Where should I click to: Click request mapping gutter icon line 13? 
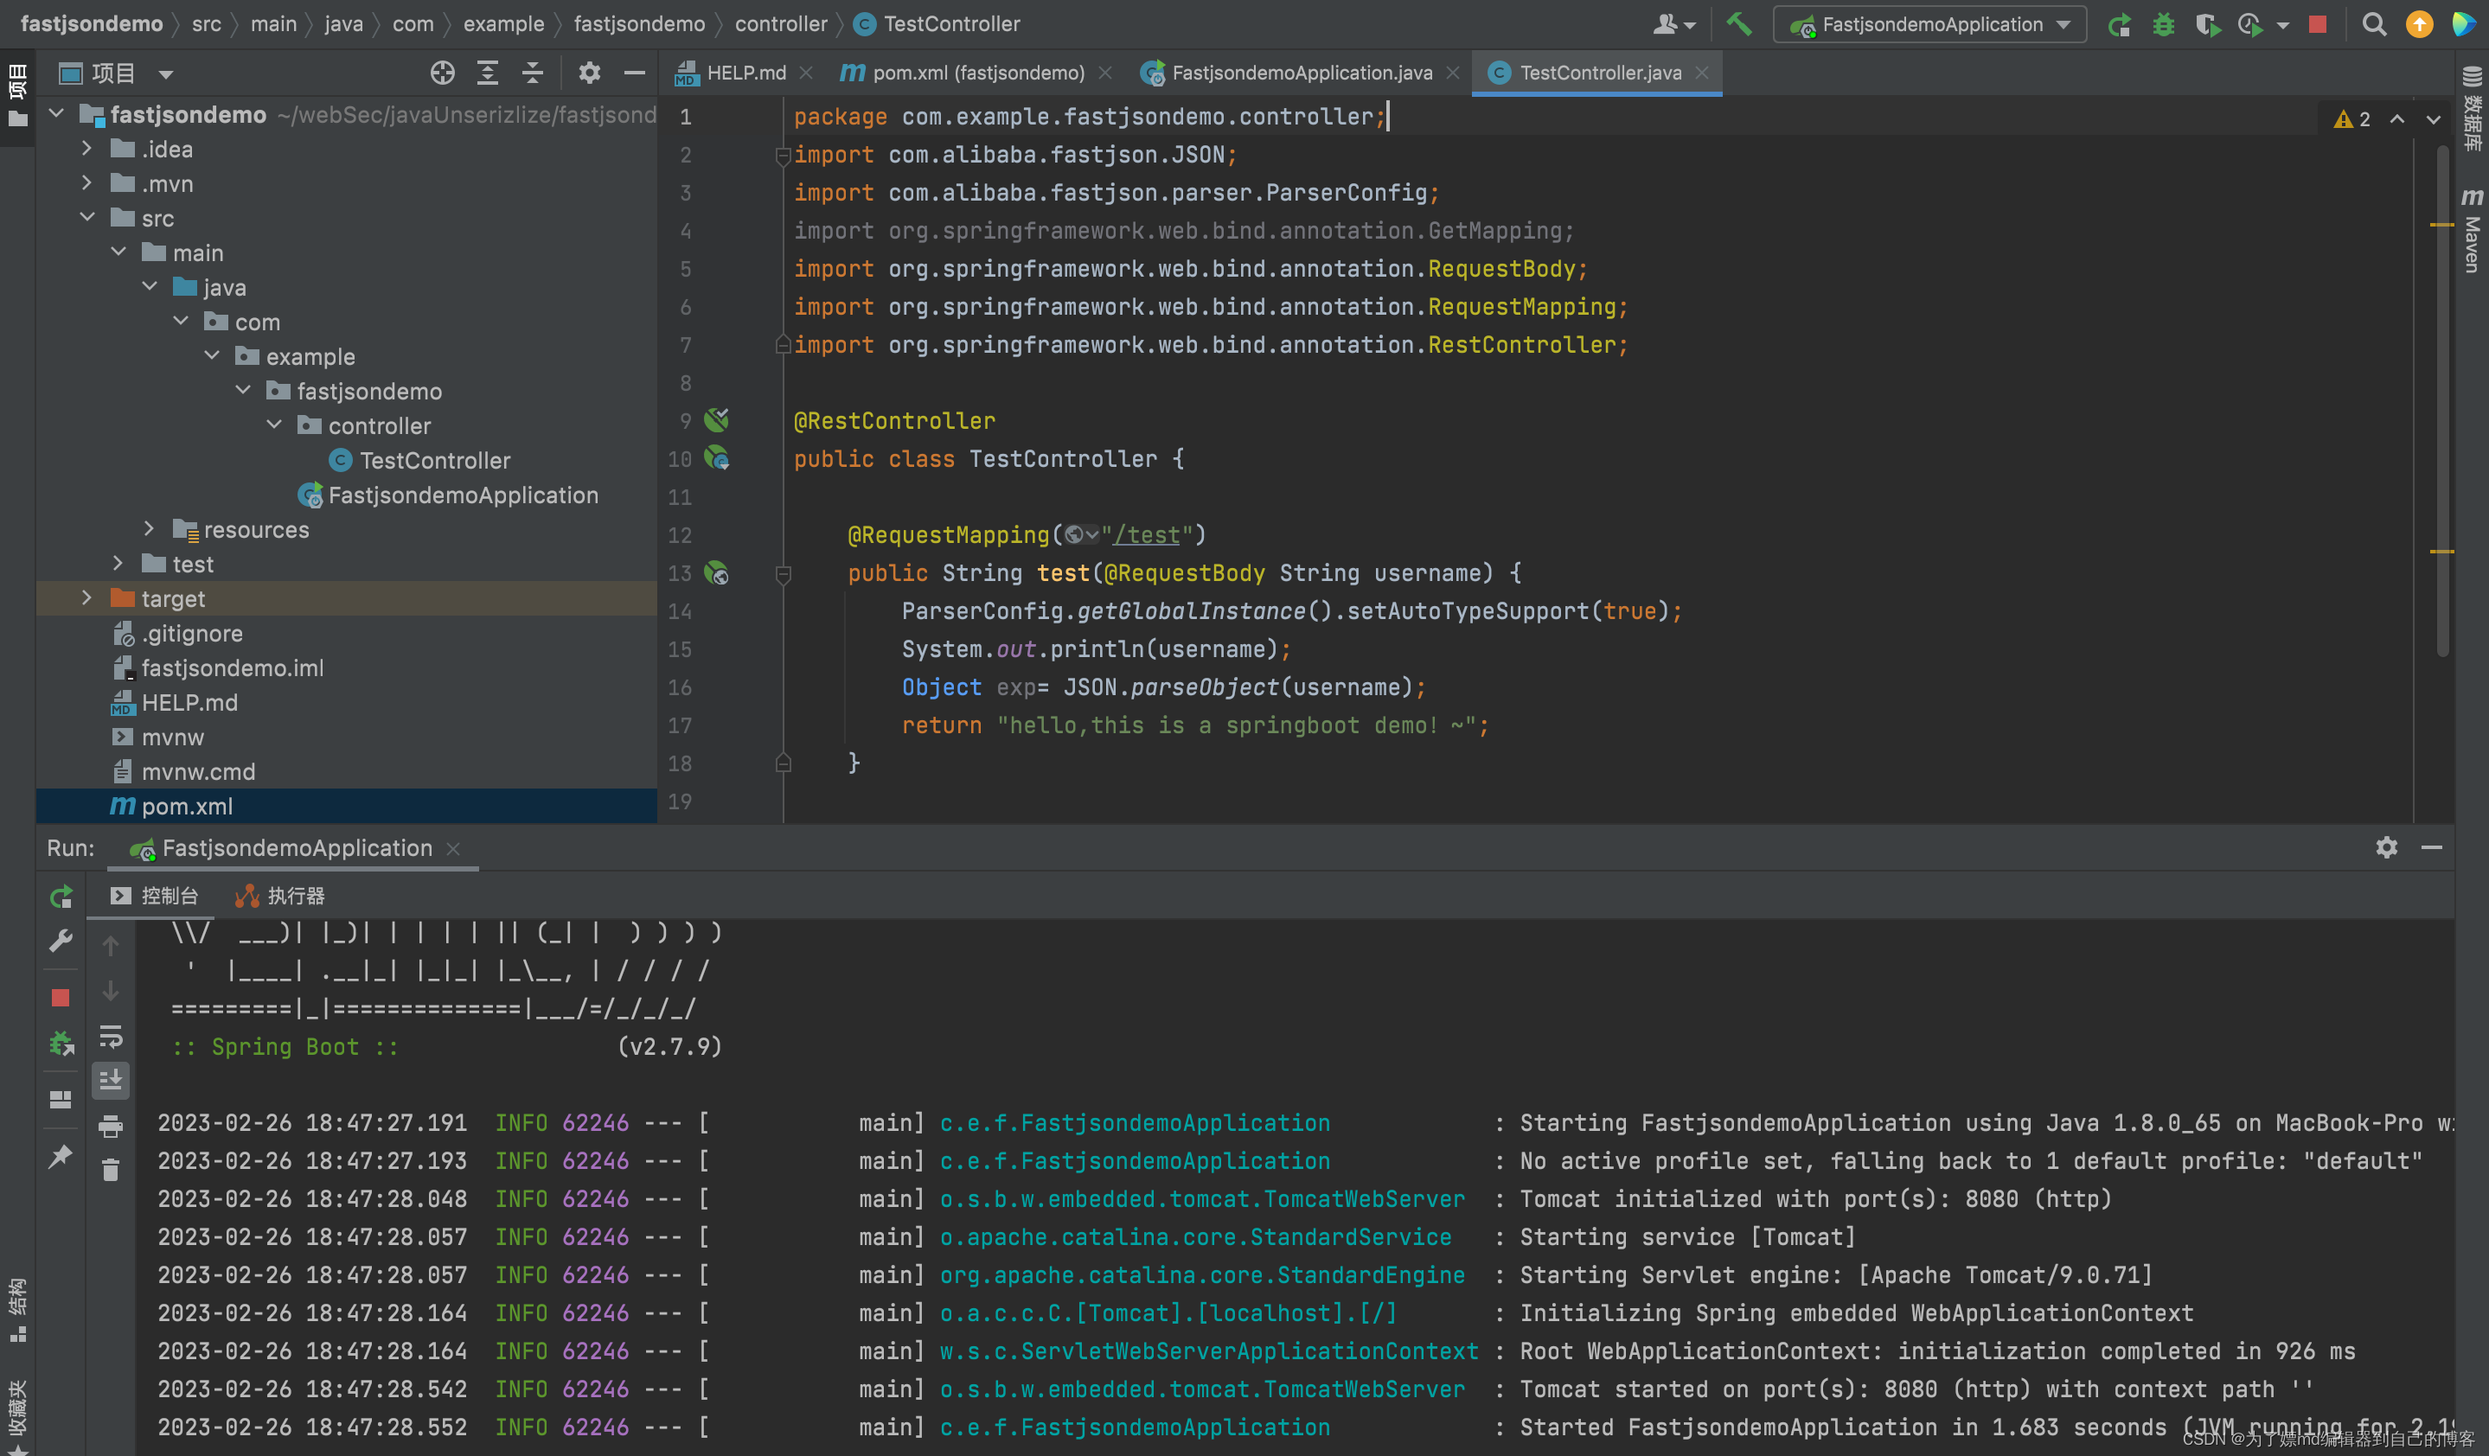point(716,572)
